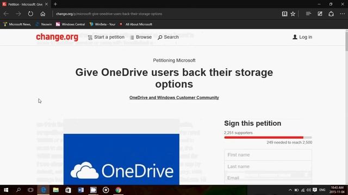Click the Edge icon on the taskbar

click(x=43, y=190)
